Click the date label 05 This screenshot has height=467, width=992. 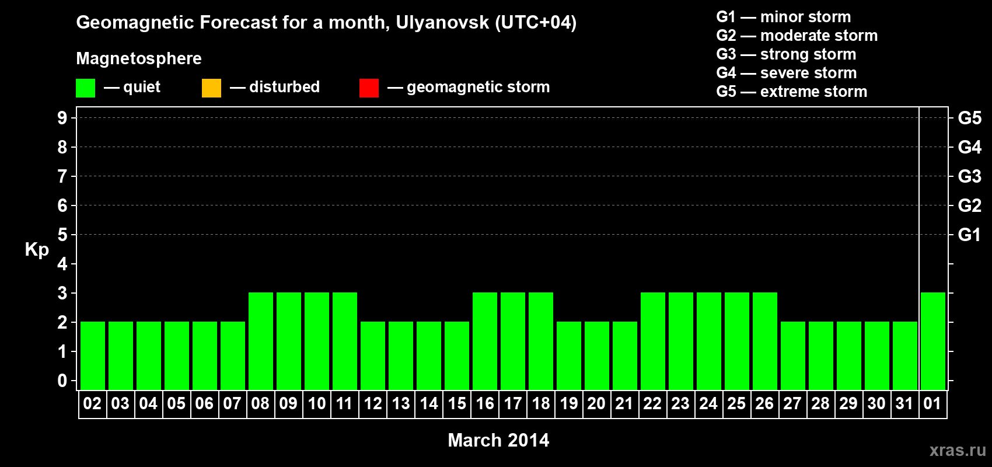(x=176, y=404)
